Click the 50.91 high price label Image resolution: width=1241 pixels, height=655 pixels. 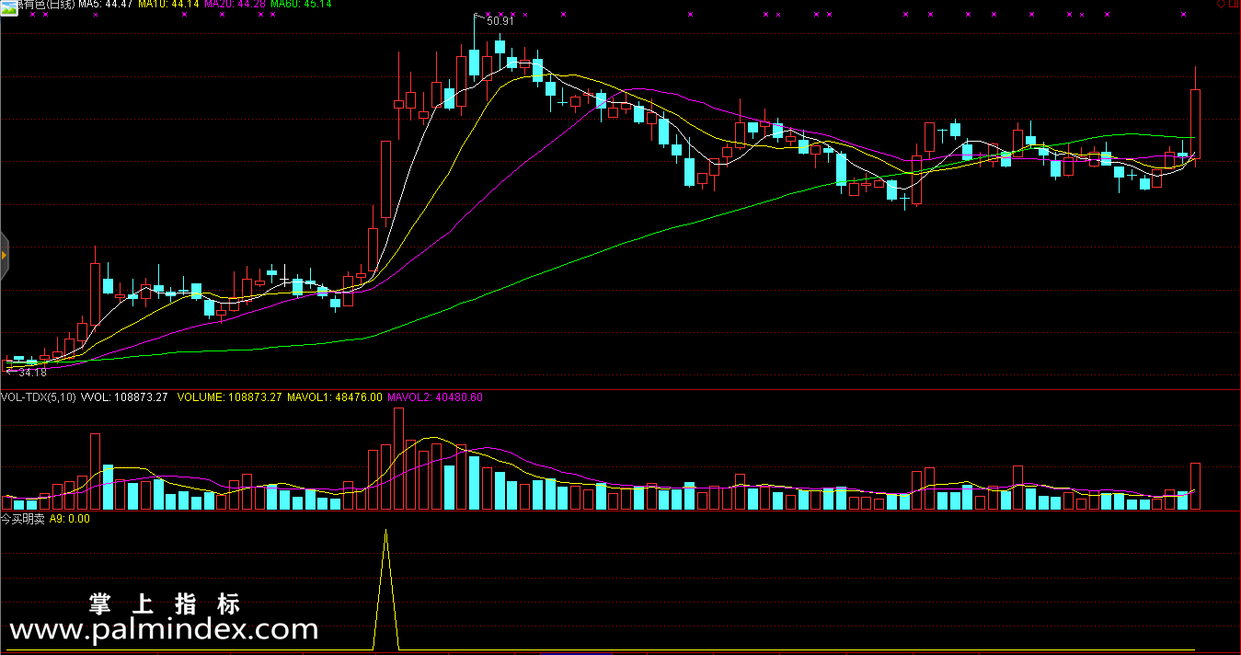(x=500, y=20)
